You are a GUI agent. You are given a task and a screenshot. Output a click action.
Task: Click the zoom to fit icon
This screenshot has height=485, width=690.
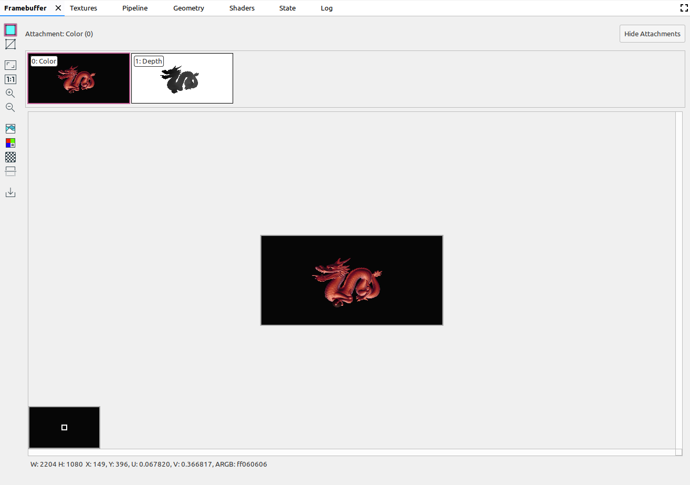click(x=11, y=65)
